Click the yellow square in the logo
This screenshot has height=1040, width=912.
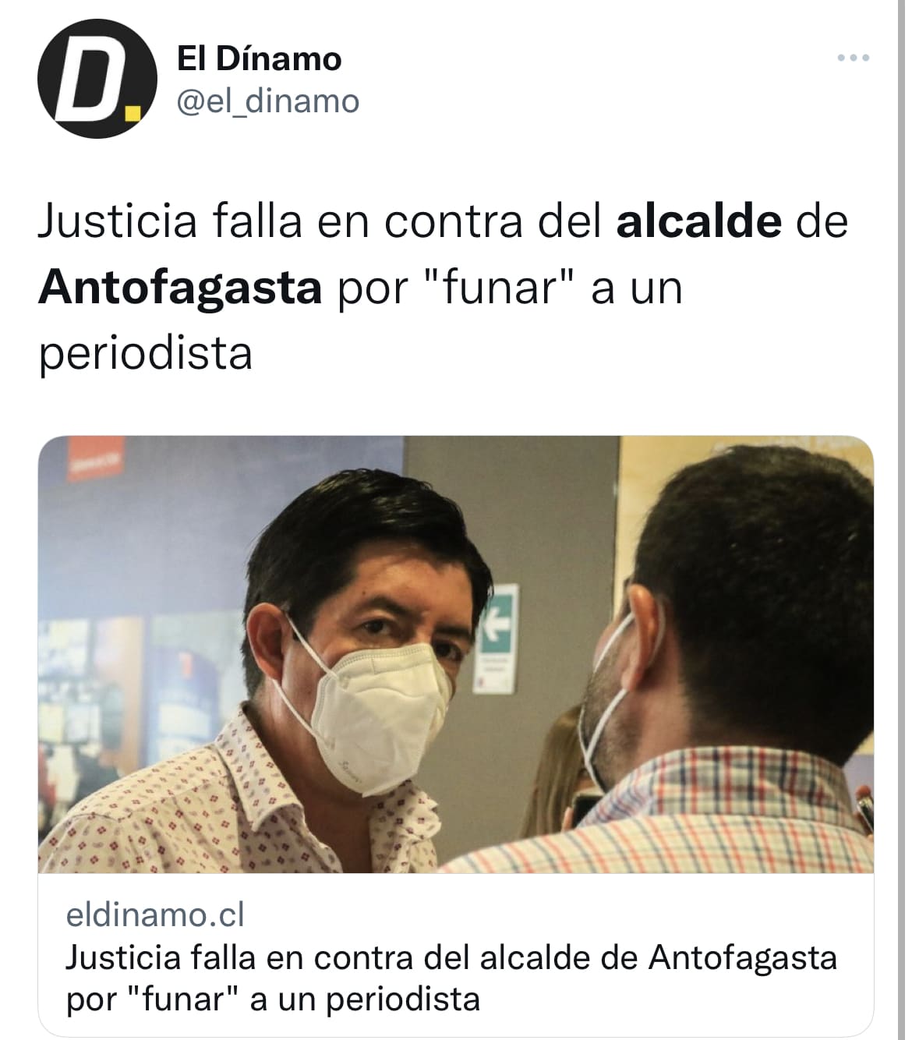click(x=133, y=114)
